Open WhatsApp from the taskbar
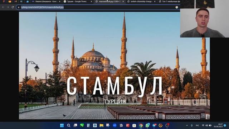 pos(147,125)
